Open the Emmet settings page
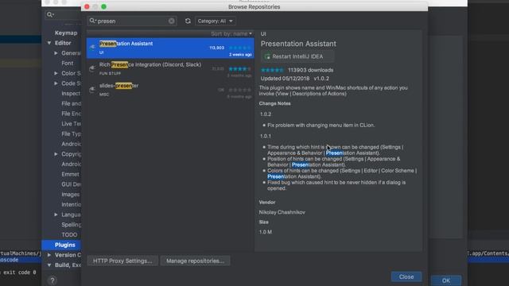This screenshot has width=509, height=286. 71,174
